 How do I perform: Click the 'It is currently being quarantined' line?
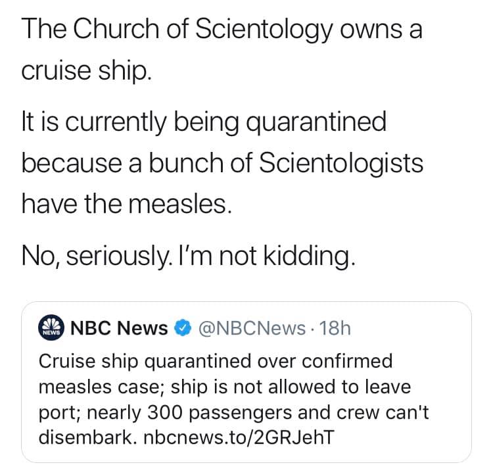pyautogui.click(x=204, y=124)
